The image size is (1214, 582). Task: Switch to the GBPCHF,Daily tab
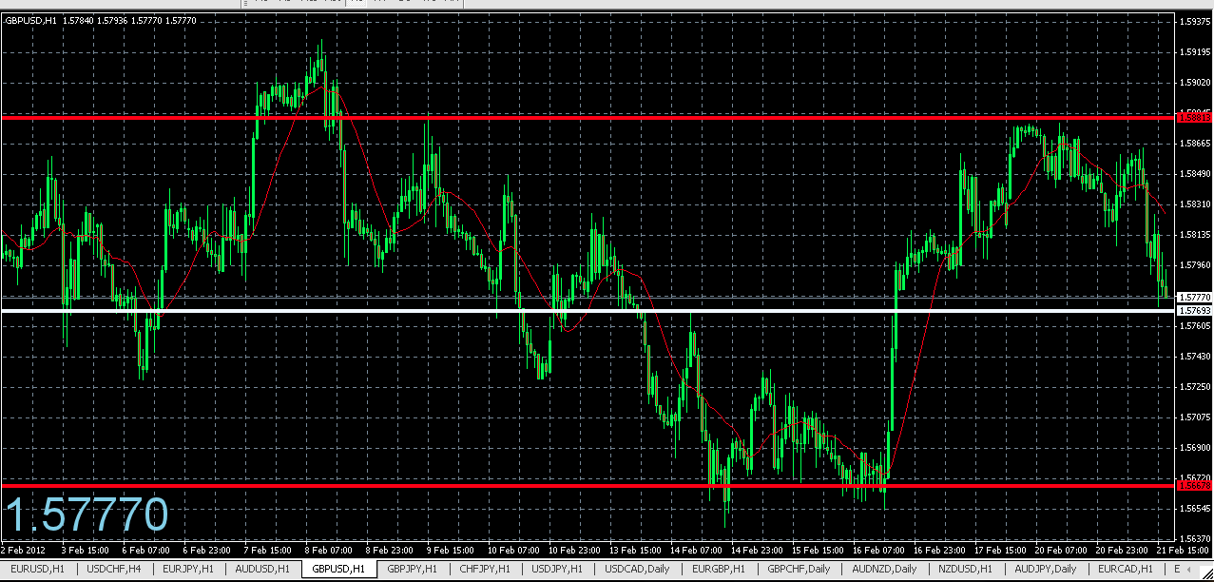point(799,569)
